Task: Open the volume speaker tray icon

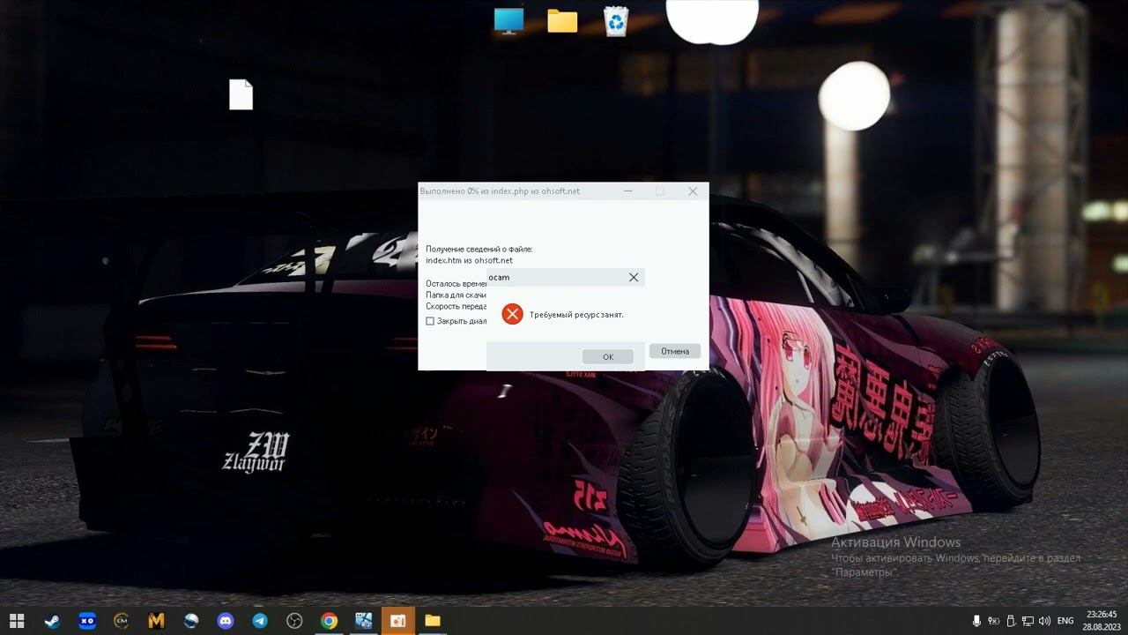Action: coord(1045,621)
